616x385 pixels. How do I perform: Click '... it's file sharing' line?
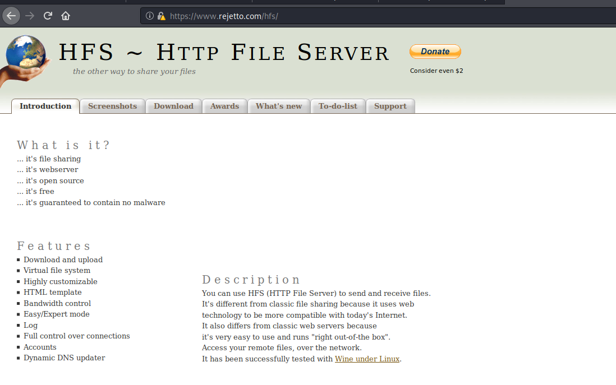pyautogui.click(x=49, y=159)
